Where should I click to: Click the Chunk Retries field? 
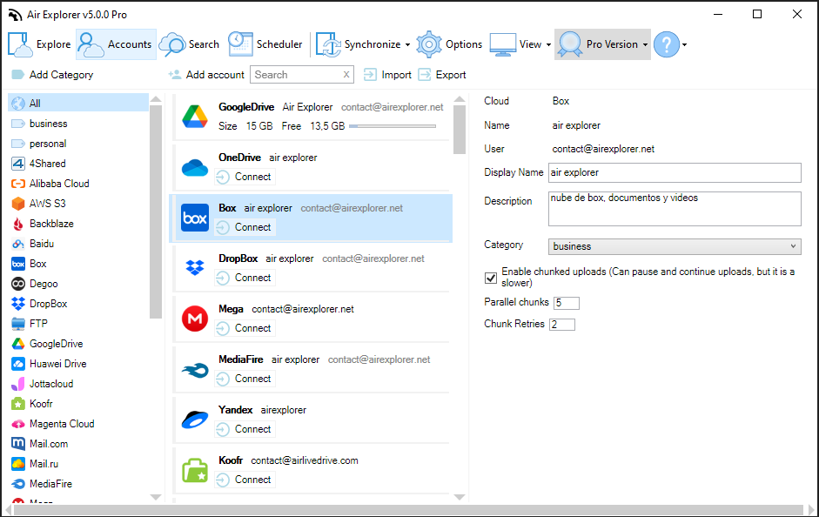(x=562, y=325)
